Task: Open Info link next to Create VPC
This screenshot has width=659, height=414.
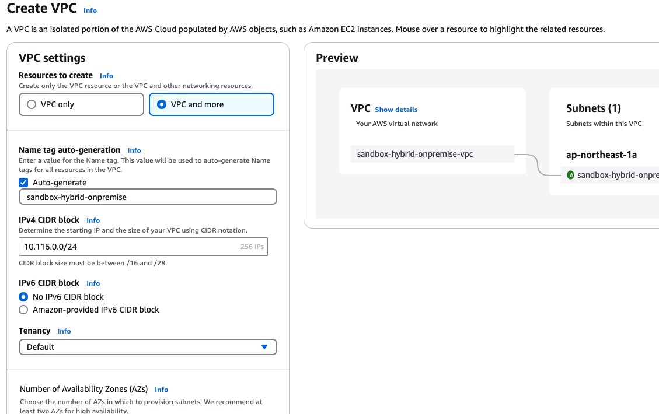Action: [90, 10]
